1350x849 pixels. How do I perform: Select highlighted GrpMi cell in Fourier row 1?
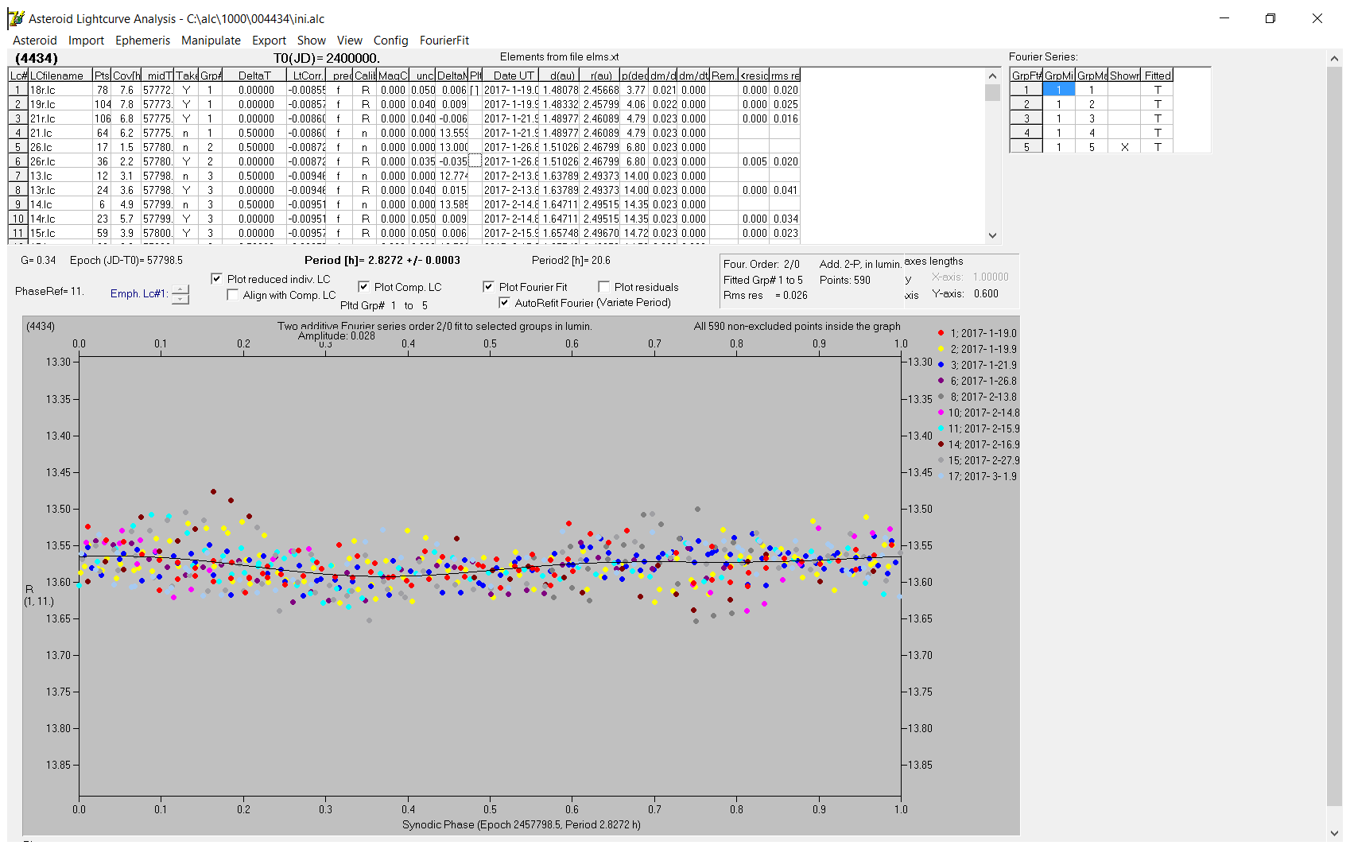click(x=1058, y=90)
